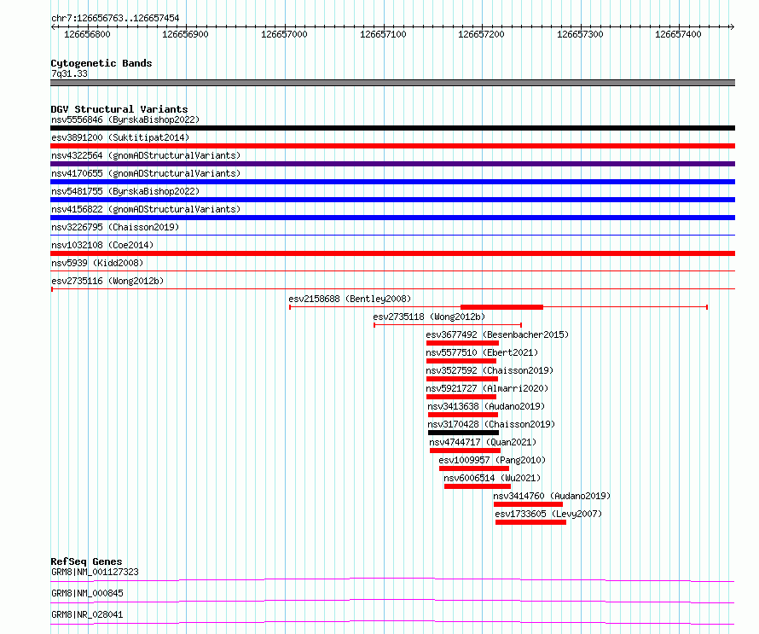Viewport: 759px width, 634px height.
Task: Open the DGV Structural Variants track title
Action: pos(119,109)
